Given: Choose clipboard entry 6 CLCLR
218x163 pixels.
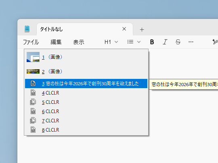Looking at the screenshot, I should pos(86,111).
